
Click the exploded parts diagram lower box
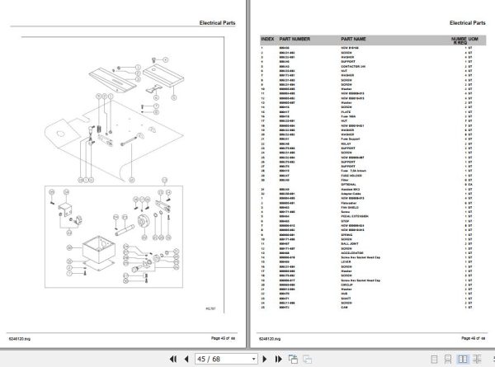click(x=114, y=237)
